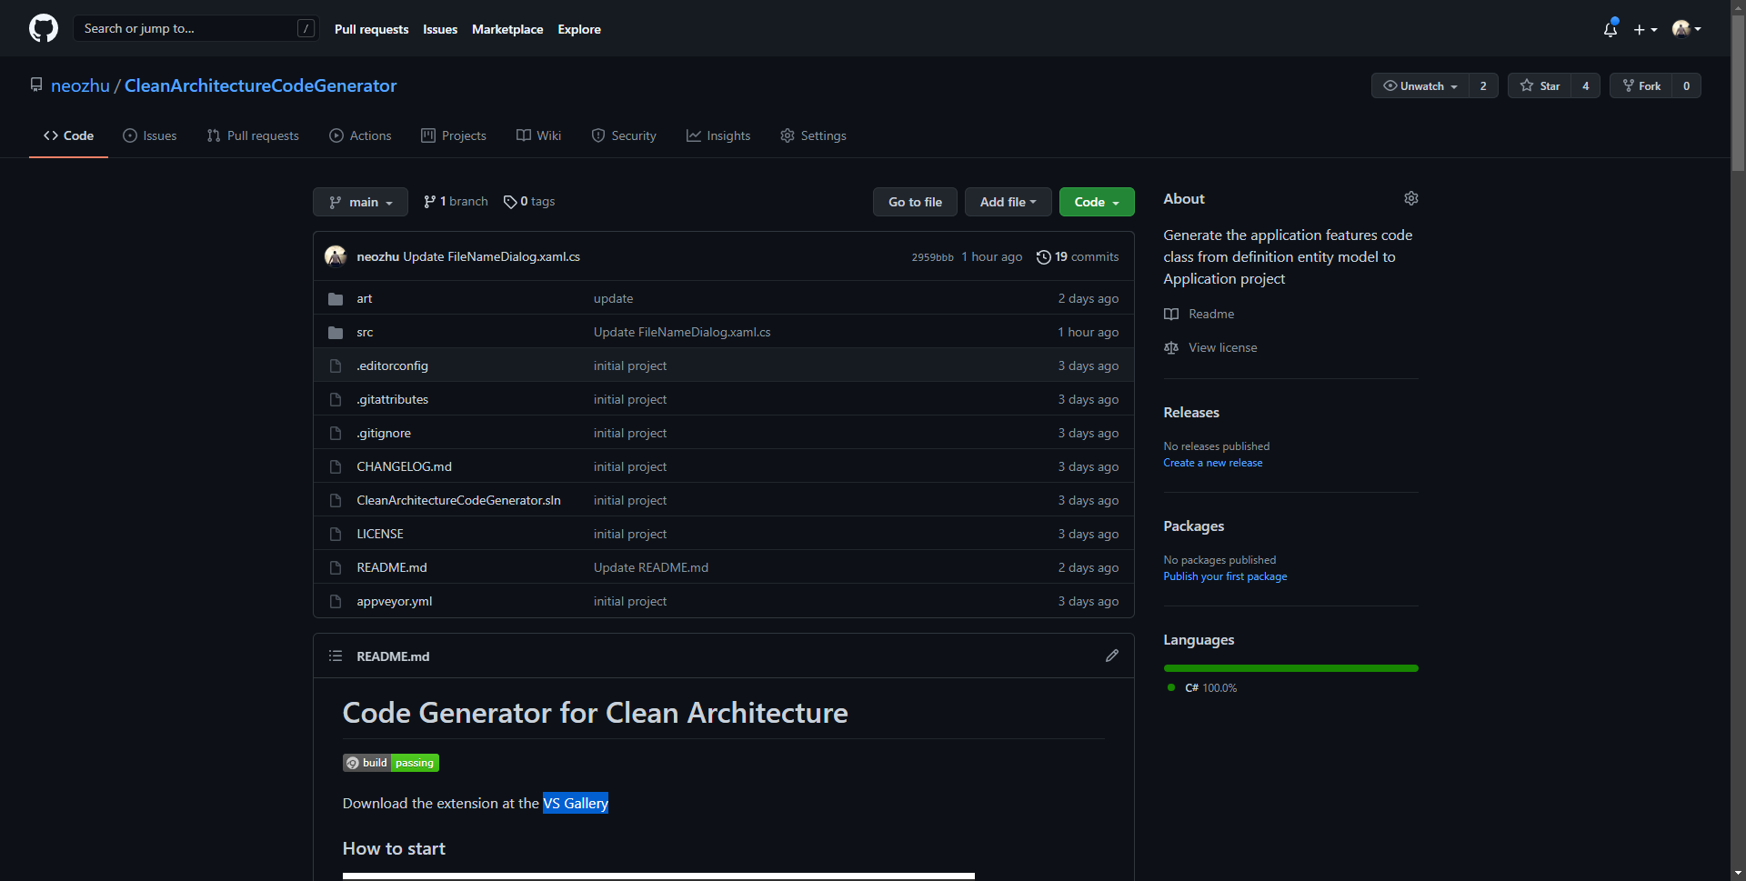Viewport: 1746px width, 881px height.
Task: Click Marketplace in the top navigation
Action: pyautogui.click(x=507, y=29)
